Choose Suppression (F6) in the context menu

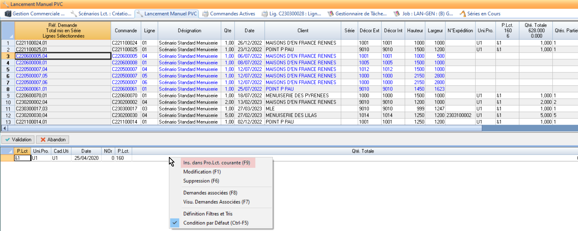coord(201,181)
